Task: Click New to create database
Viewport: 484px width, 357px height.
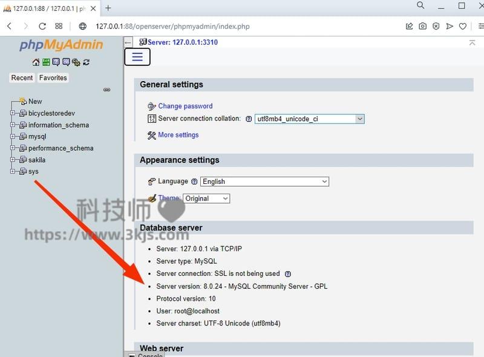Action: pos(35,101)
